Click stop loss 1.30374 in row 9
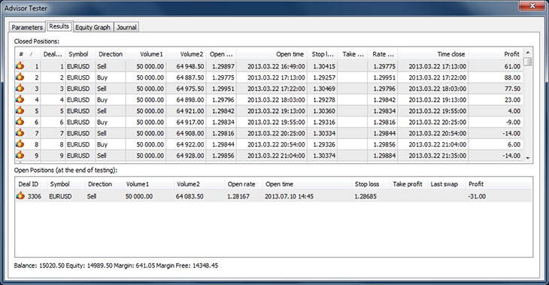The image size is (549, 285). point(324,156)
